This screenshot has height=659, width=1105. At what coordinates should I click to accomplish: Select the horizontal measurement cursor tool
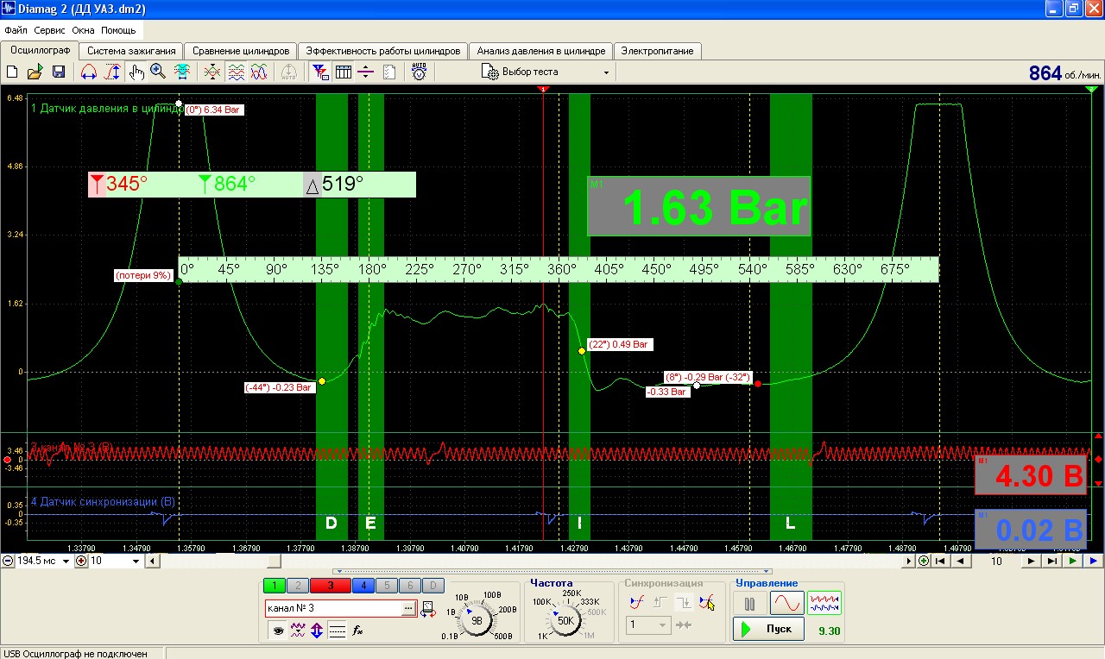[89, 72]
